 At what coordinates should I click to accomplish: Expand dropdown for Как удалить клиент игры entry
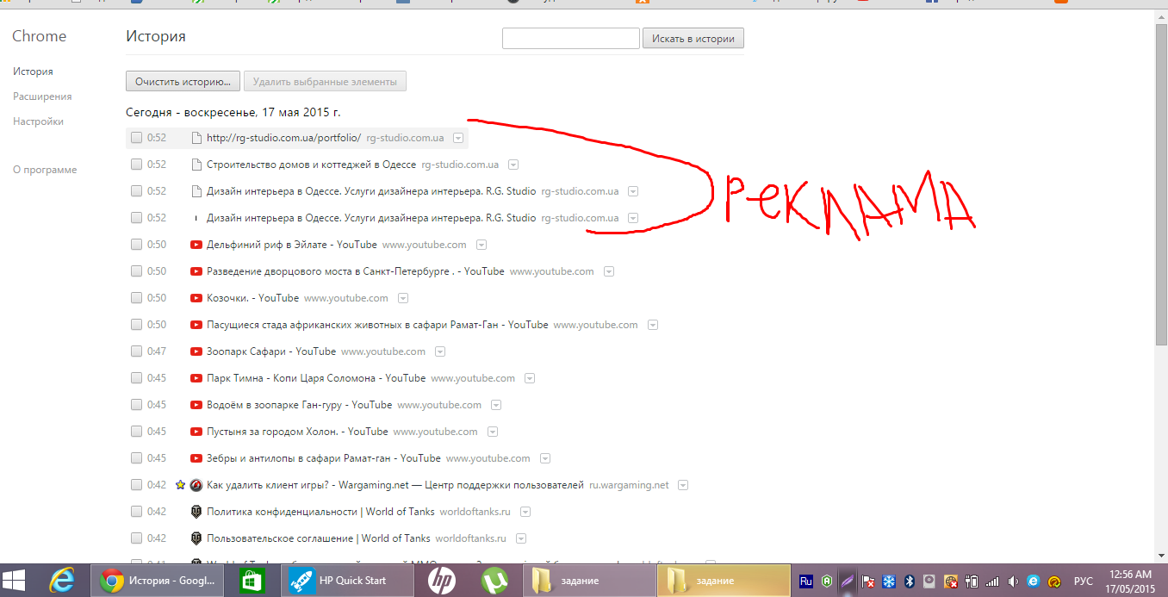pyautogui.click(x=683, y=485)
